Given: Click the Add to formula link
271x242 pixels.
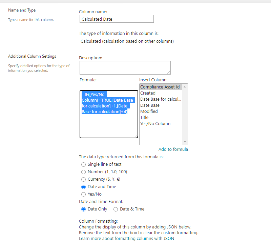Looking at the screenshot, I should pyautogui.click(x=173, y=149).
